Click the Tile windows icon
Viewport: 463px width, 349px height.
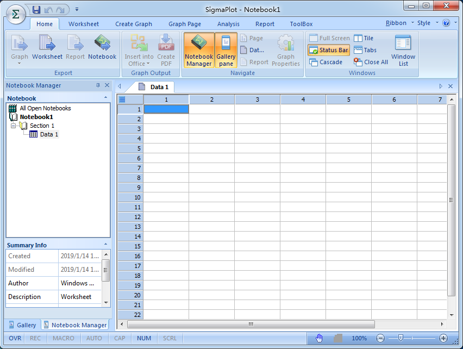click(359, 39)
